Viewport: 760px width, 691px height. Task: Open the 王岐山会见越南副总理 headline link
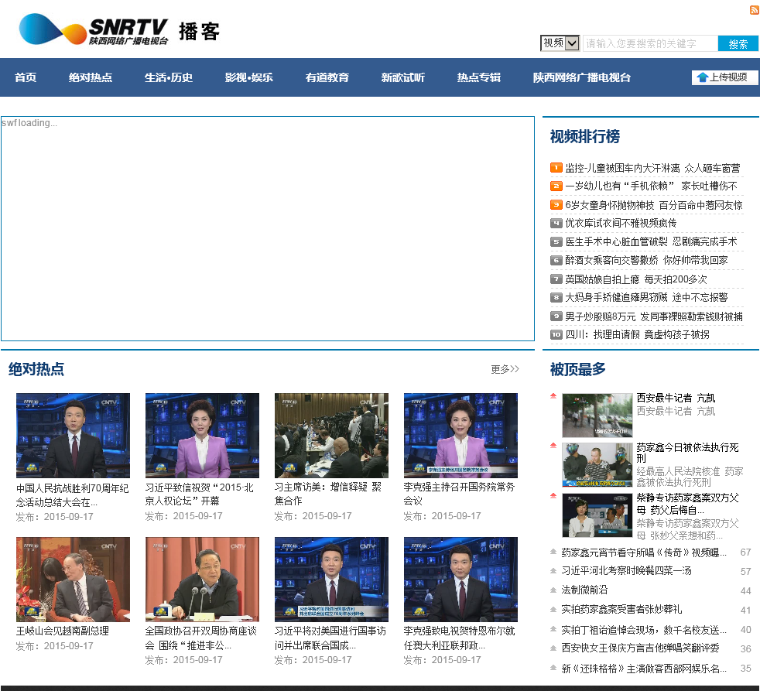coord(63,631)
